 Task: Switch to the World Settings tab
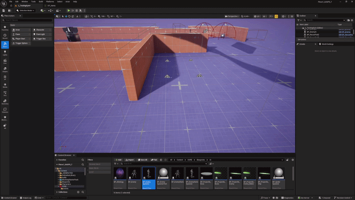pos(327,44)
